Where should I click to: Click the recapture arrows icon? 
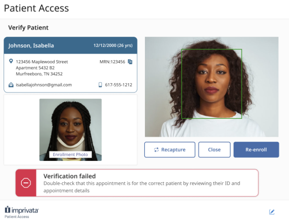pos(156,150)
